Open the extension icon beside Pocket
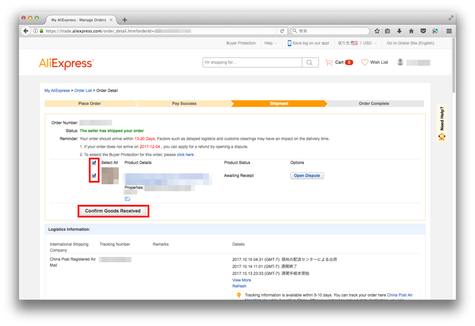 [435, 31]
